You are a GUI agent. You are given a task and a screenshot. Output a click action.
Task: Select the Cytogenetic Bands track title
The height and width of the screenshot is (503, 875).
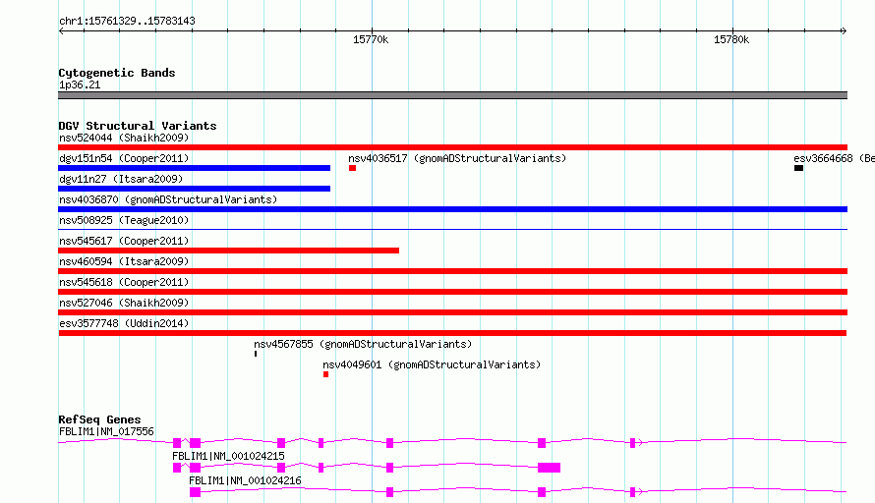pos(117,73)
